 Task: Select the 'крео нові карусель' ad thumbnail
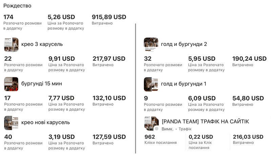11,123
